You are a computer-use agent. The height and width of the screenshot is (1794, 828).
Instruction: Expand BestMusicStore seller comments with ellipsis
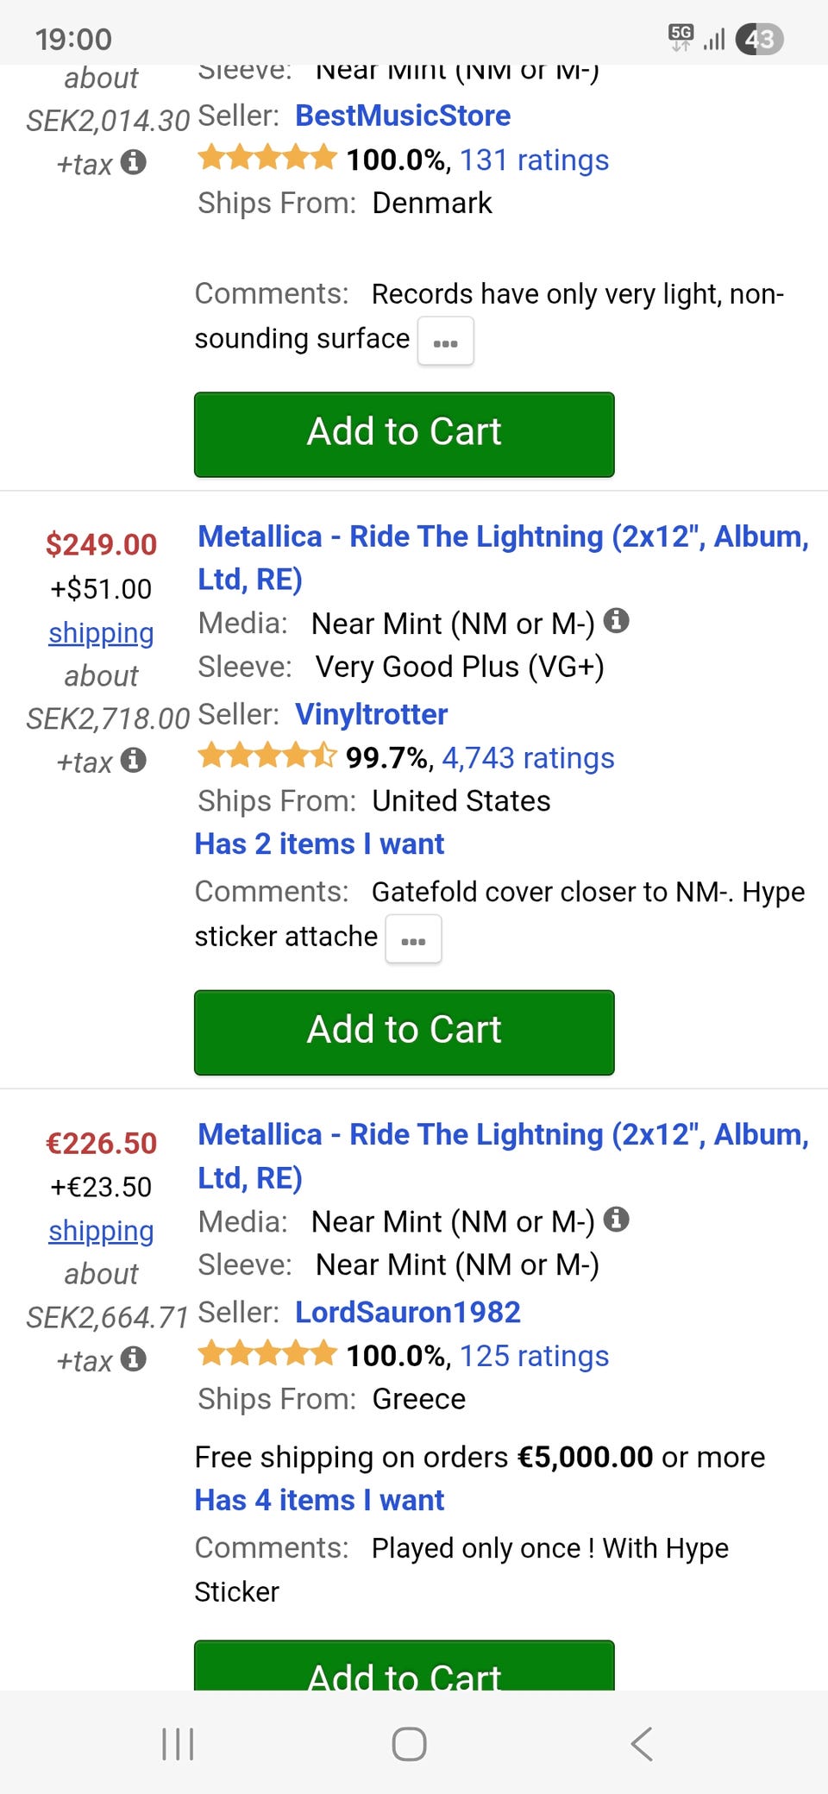(x=445, y=342)
